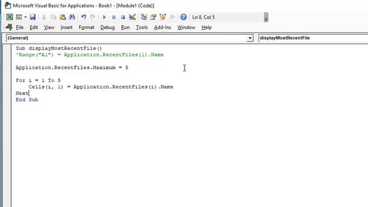Image resolution: width=368 pixels, height=207 pixels.
Task: Open the Debug menu
Action: (x=108, y=28)
